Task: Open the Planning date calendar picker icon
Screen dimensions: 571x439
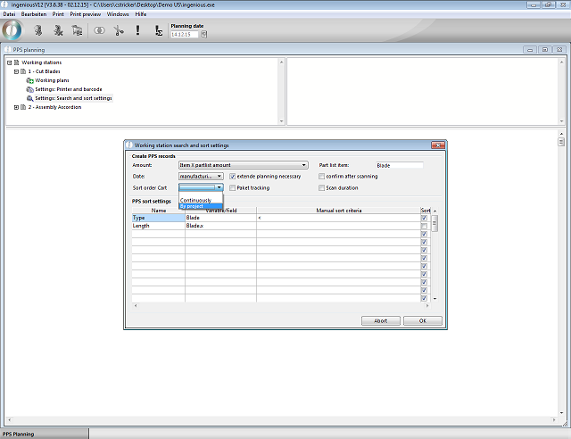Action: tap(203, 34)
